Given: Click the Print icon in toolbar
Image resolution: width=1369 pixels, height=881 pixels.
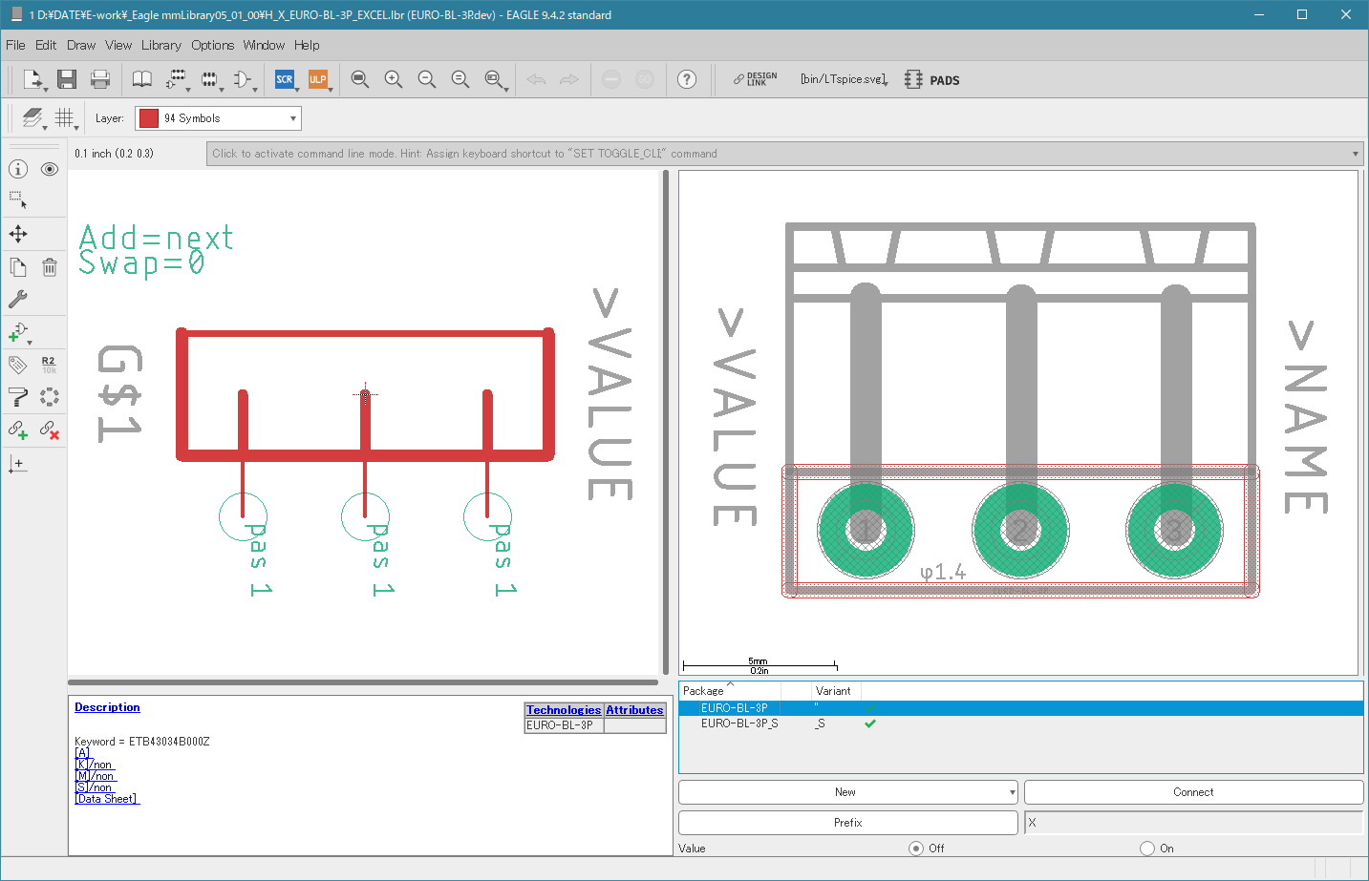Looking at the screenshot, I should [x=100, y=79].
